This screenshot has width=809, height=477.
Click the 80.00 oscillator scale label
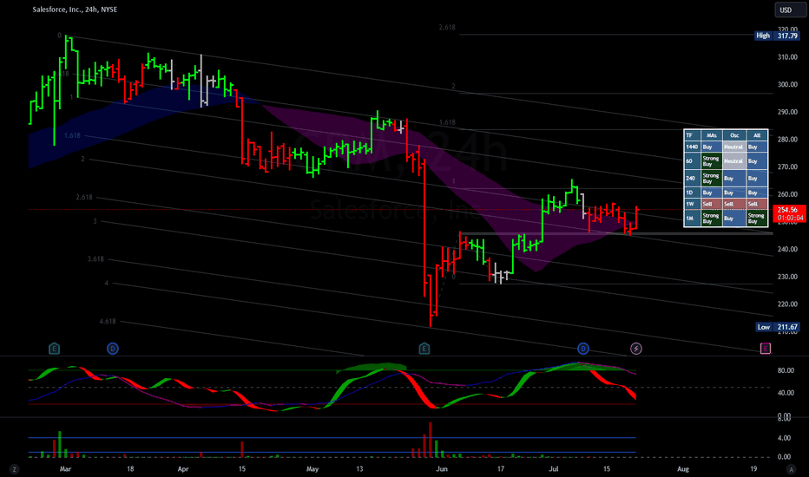[786, 371]
